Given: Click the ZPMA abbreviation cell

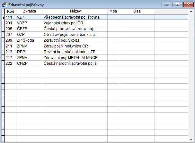Looking at the screenshot, I should point(30,58).
